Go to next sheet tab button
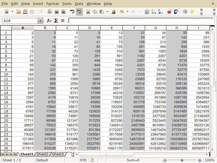The width and height of the screenshot is (217, 163). coord(11,154)
